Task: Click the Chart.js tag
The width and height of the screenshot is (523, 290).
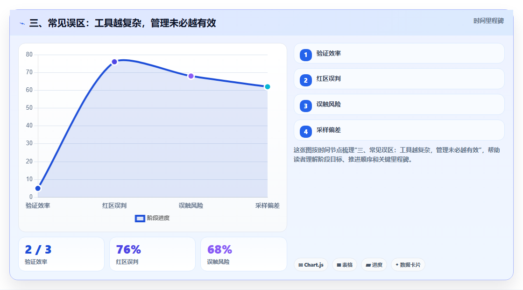Action: coord(311,265)
